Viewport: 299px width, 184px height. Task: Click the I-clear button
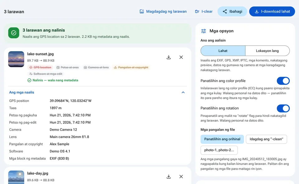click(204, 11)
